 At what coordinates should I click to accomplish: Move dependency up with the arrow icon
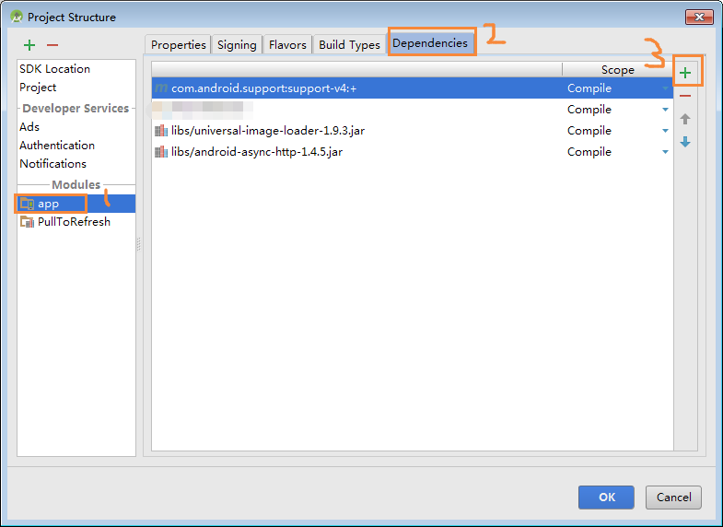[684, 119]
